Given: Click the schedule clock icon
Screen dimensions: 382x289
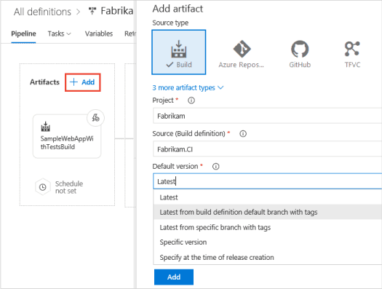Looking at the screenshot, I should (x=43, y=187).
